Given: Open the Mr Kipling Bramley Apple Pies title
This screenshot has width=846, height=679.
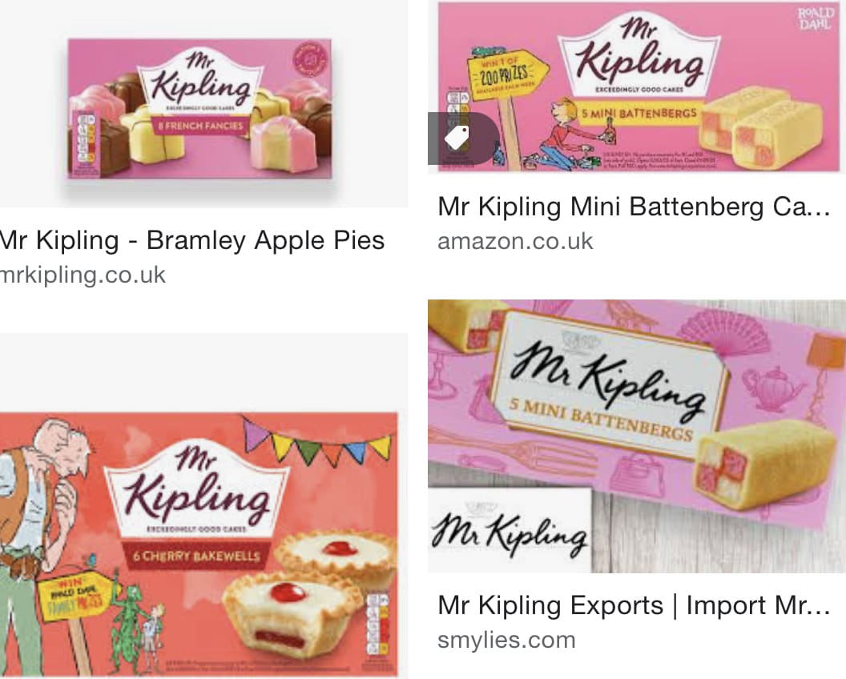Looking at the screenshot, I should pos(192,240).
